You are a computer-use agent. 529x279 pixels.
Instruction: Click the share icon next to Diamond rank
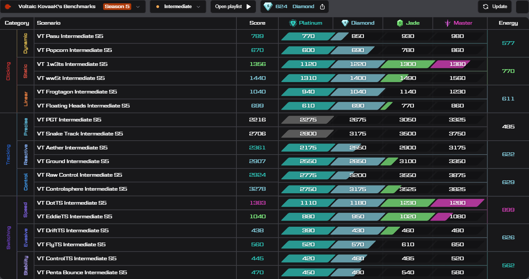click(322, 7)
